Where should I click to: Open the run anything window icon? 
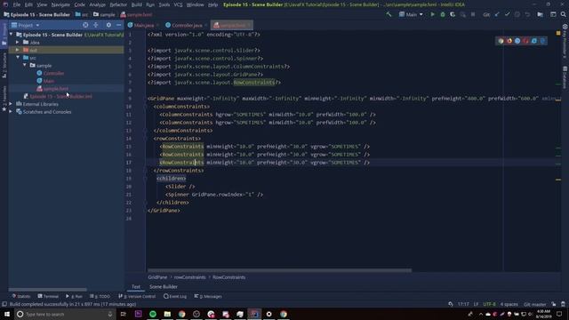click(x=553, y=14)
